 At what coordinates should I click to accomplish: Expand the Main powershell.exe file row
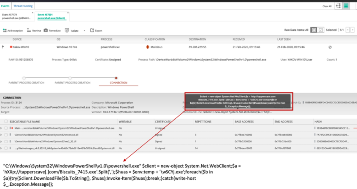pyautogui.click(x=1, y=128)
